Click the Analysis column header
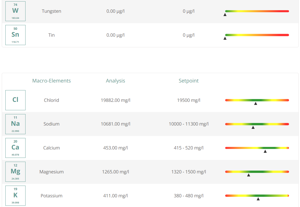 [115, 81]
